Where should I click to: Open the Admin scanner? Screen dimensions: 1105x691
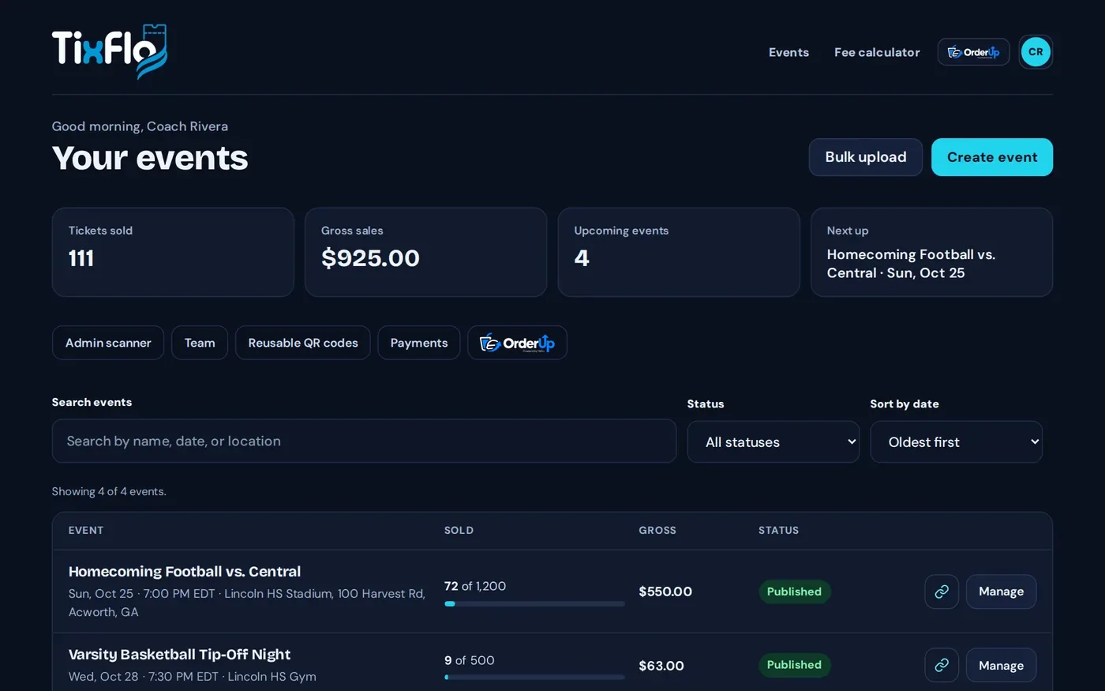108,343
